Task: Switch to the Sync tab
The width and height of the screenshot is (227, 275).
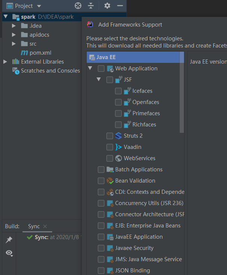Action: point(34,226)
